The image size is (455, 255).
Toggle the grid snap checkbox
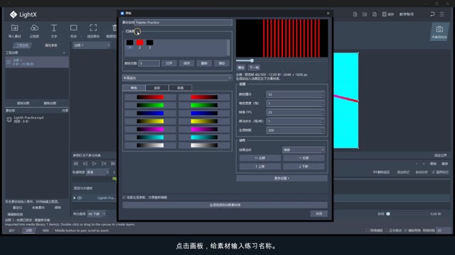click(368, 230)
